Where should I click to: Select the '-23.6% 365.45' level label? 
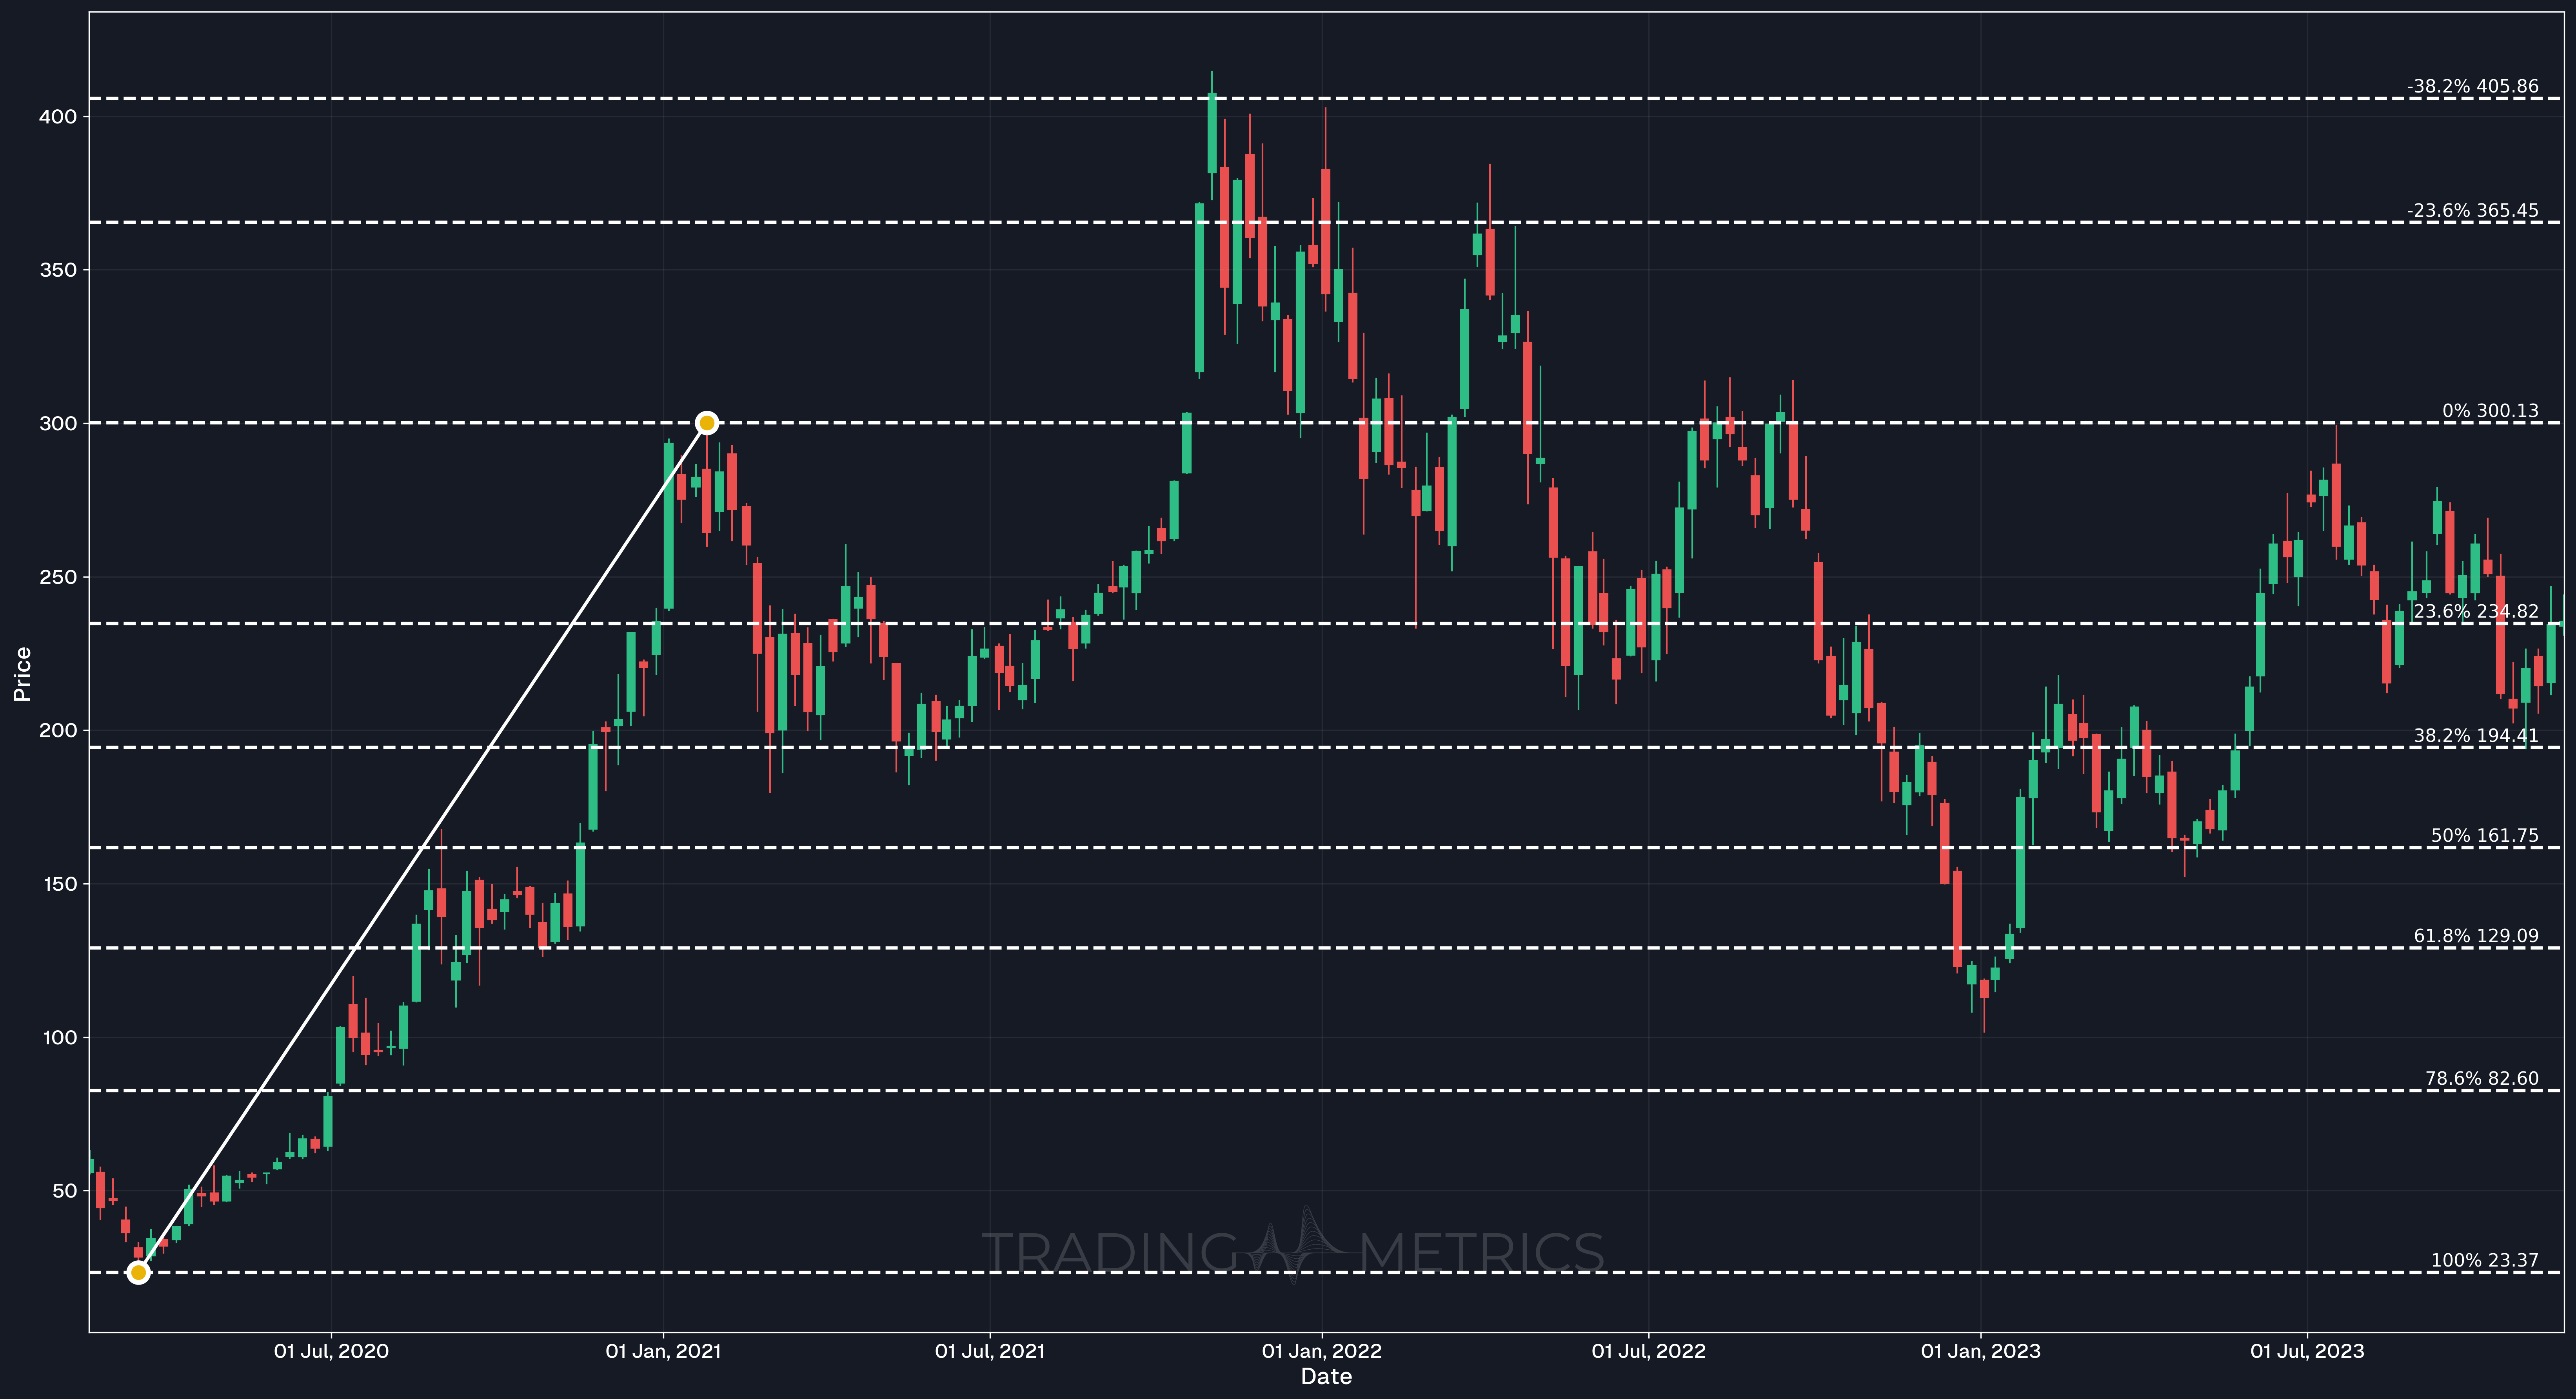2472,211
